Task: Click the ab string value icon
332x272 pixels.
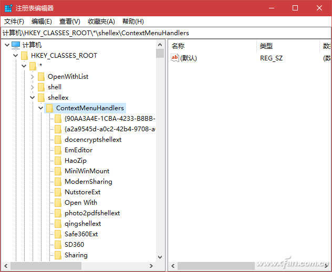Action: click(175, 58)
